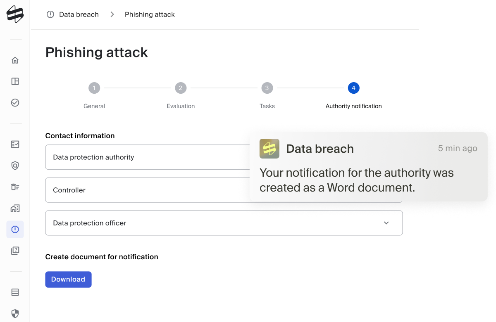The image size is (496, 322).
Task: Open the trash list deletion icon
Action: [15, 187]
